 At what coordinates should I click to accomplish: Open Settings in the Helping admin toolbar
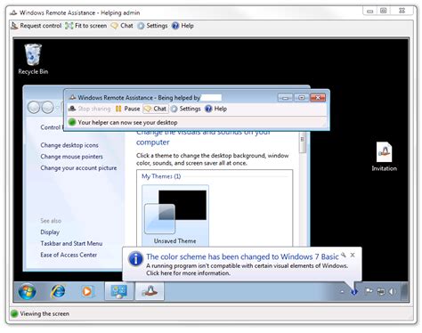[x=152, y=26]
